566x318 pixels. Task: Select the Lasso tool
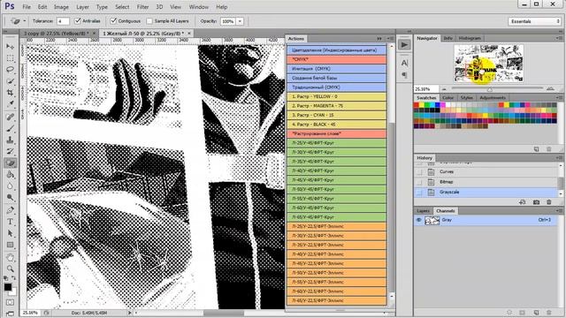[10, 70]
